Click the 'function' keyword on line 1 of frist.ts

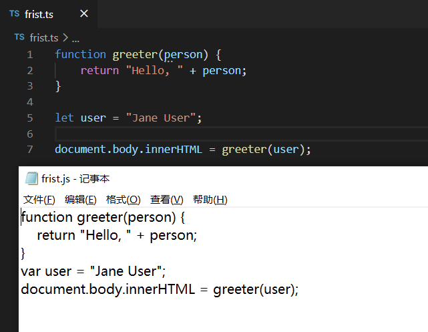pos(81,54)
